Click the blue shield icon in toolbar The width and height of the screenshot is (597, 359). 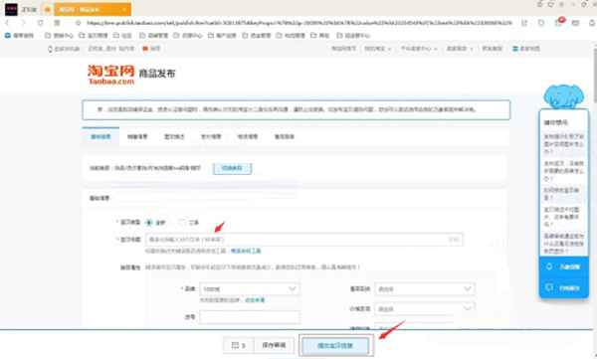[541, 23]
